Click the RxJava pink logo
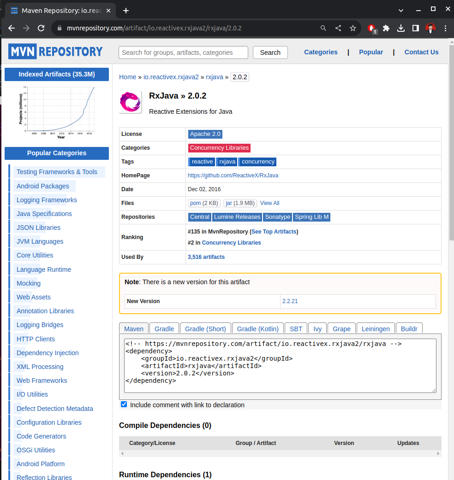The height and width of the screenshot is (480, 454). 131,102
